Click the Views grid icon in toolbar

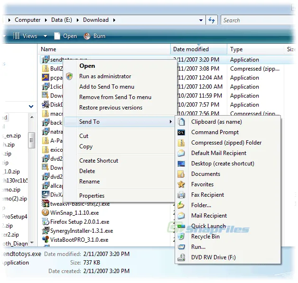pyautogui.click(x=16, y=36)
